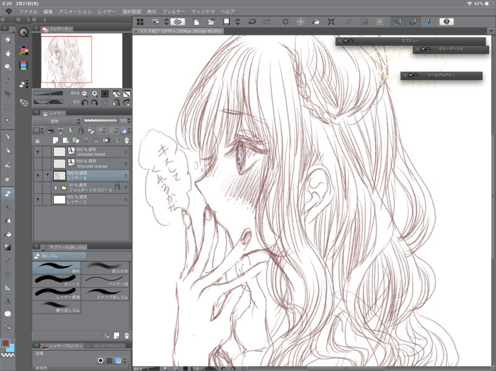This screenshot has height=371, width=496.
Task: Click the Fill paint bucket command icon
Action: tap(316, 22)
